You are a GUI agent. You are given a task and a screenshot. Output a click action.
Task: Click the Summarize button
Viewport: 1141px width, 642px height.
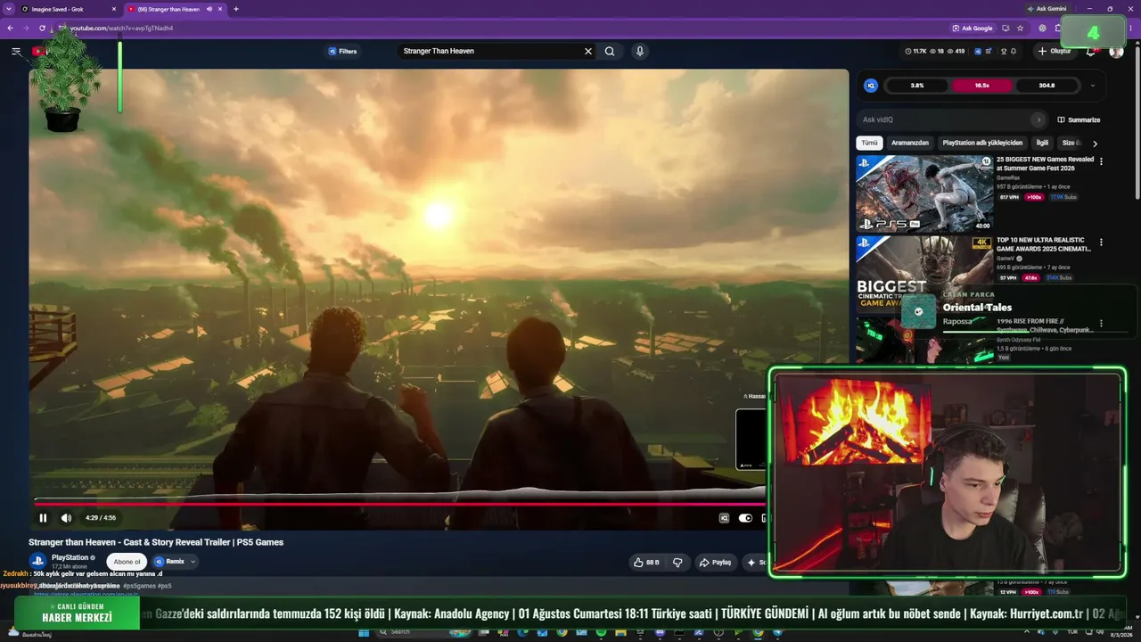click(x=1079, y=119)
